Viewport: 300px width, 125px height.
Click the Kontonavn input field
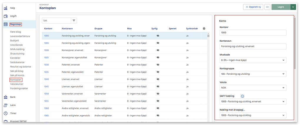point(253,46)
